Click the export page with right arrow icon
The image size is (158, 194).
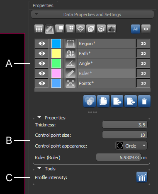(117, 101)
